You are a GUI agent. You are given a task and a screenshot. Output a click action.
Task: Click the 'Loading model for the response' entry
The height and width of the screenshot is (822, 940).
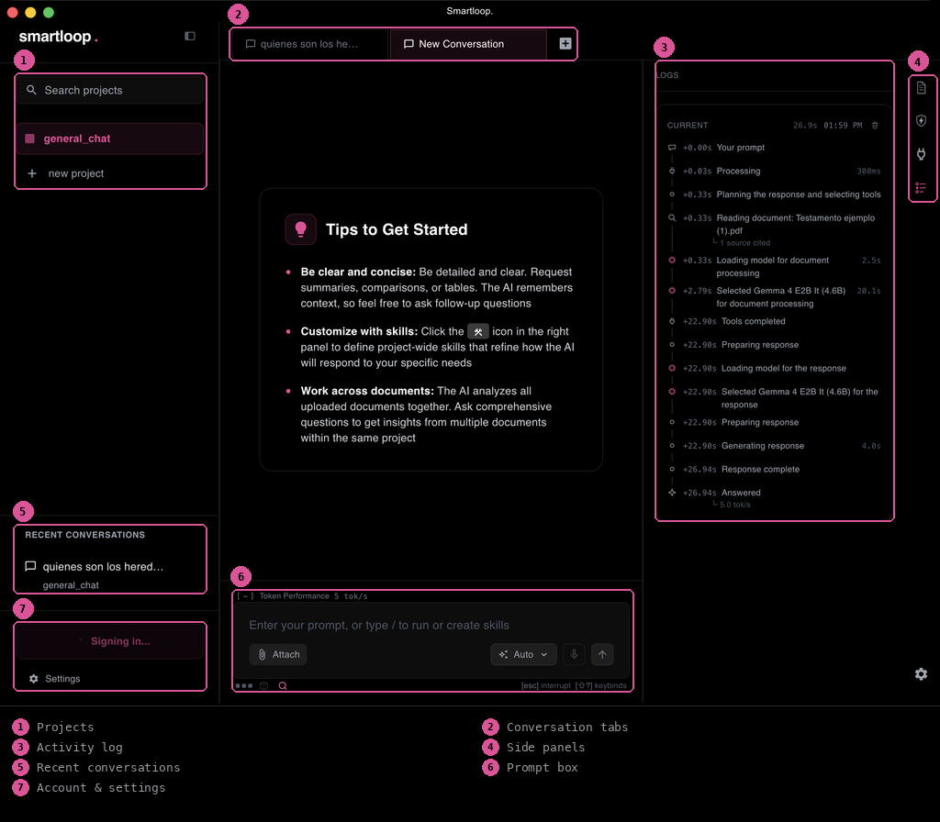tap(784, 368)
